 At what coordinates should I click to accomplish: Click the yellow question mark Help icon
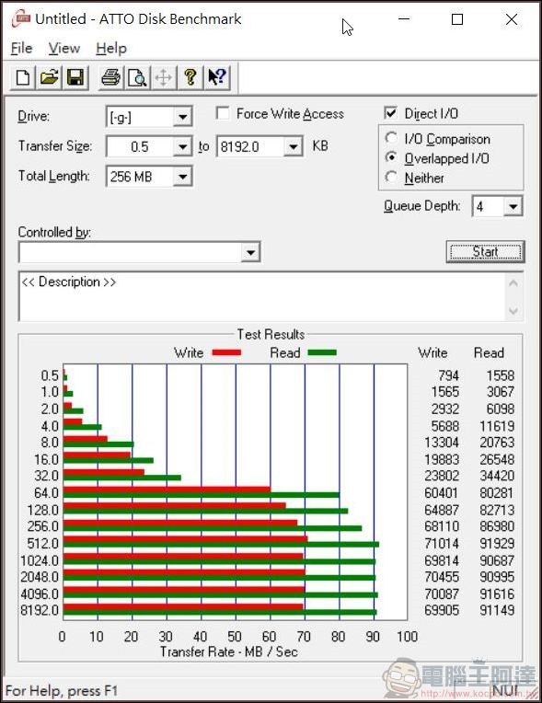[190, 77]
